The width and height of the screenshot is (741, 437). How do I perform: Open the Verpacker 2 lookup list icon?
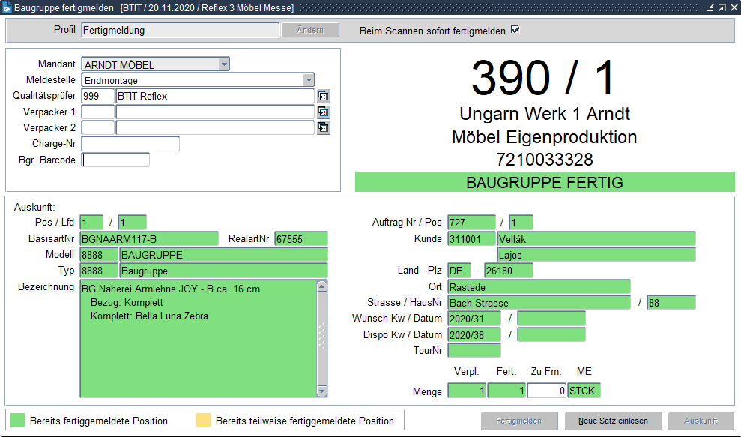[324, 127]
